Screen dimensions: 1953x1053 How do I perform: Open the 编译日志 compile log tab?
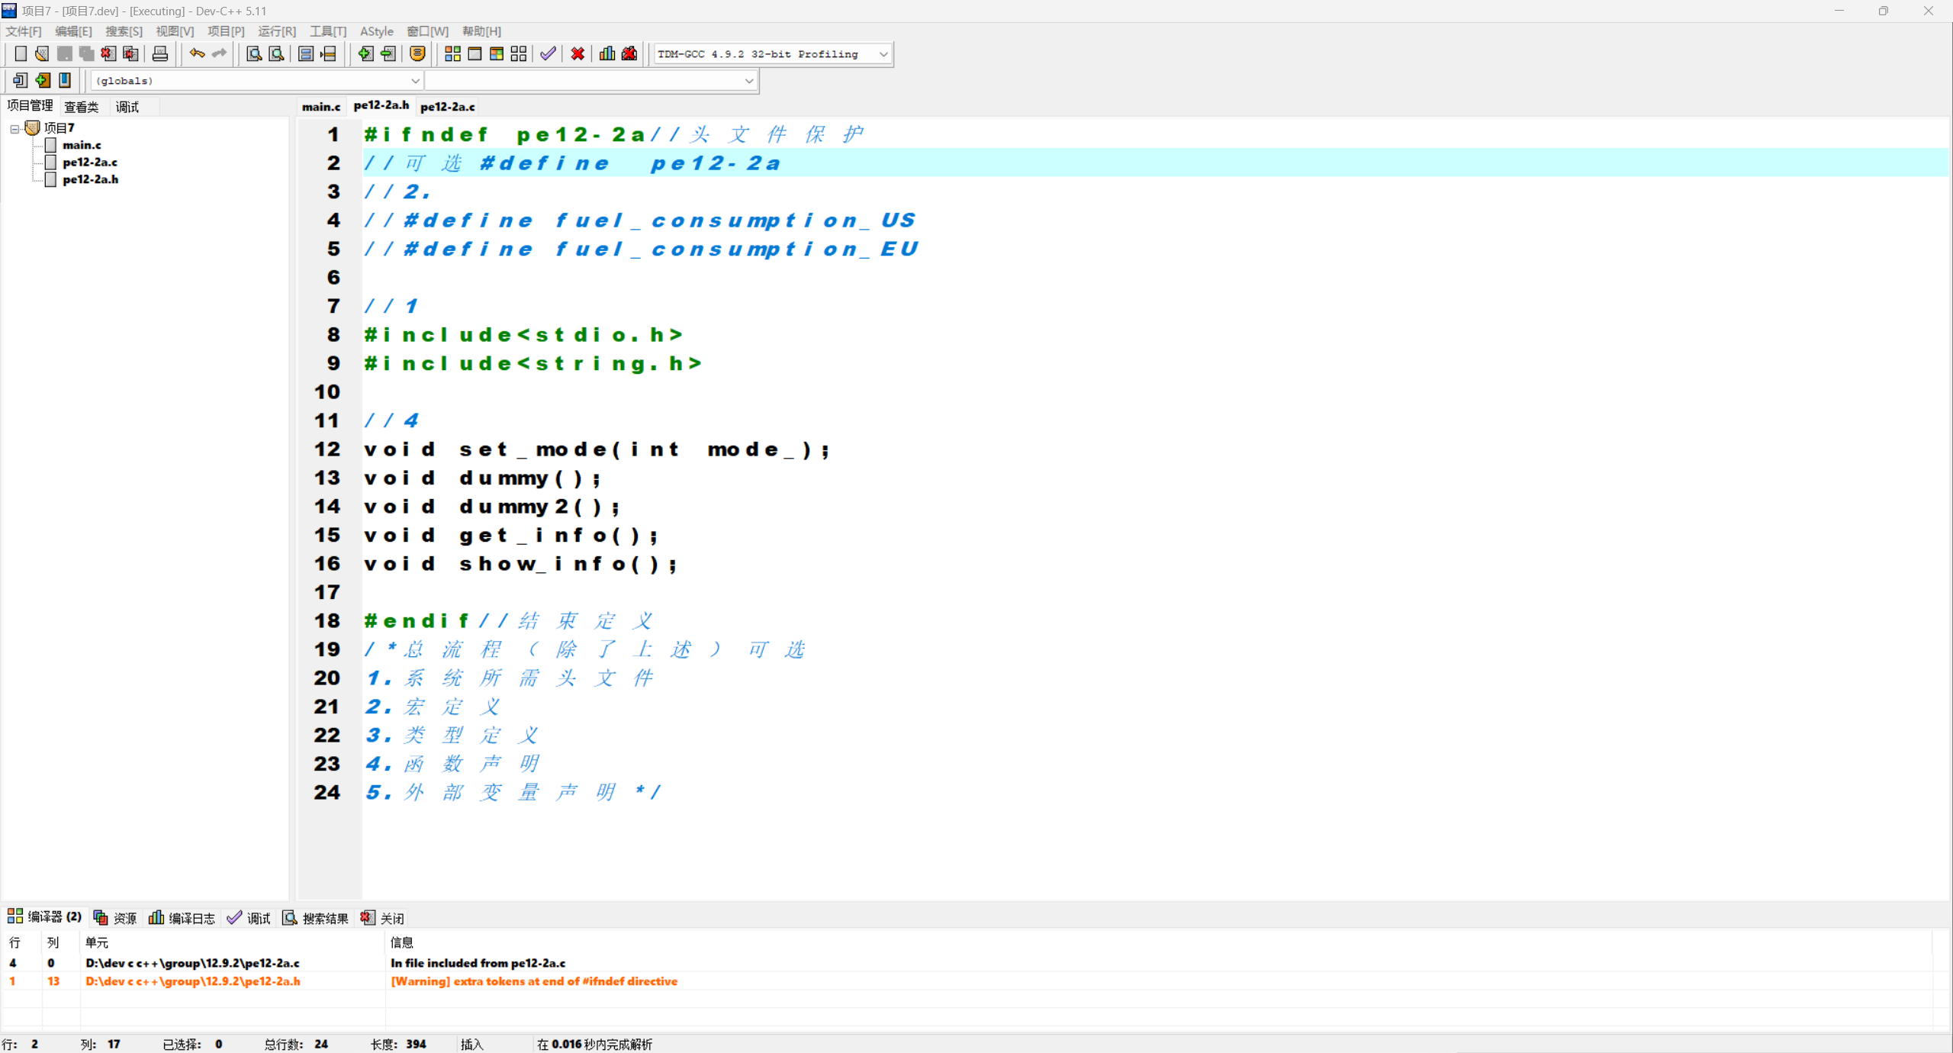(182, 918)
